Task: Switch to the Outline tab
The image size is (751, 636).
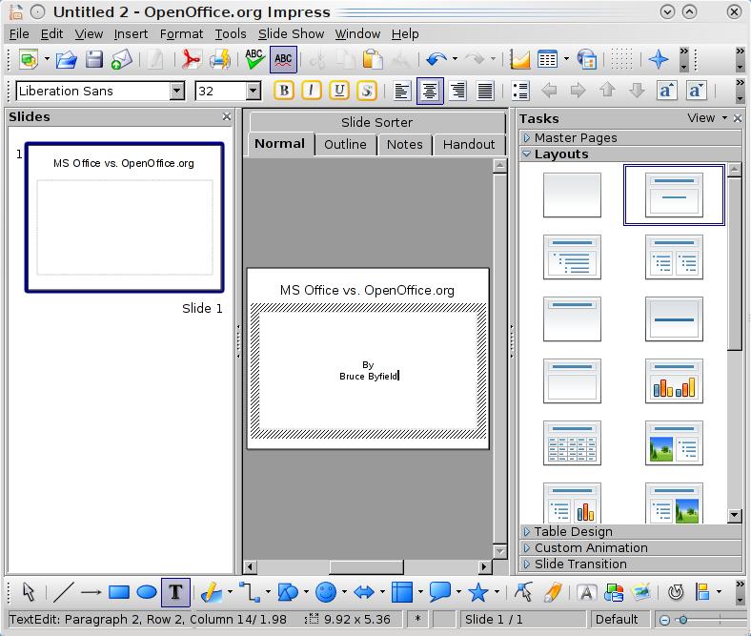Action: [345, 144]
